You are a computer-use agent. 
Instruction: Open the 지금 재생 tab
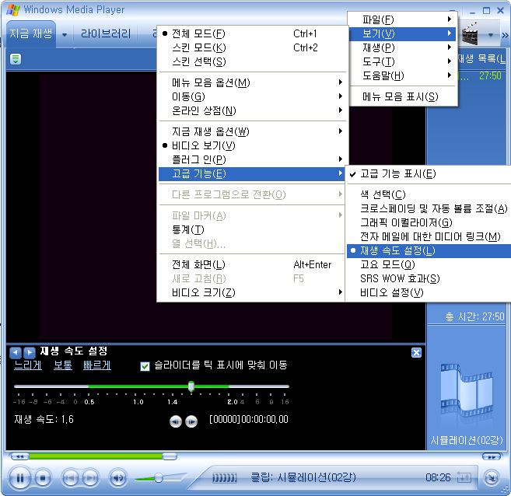click(30, 33)
